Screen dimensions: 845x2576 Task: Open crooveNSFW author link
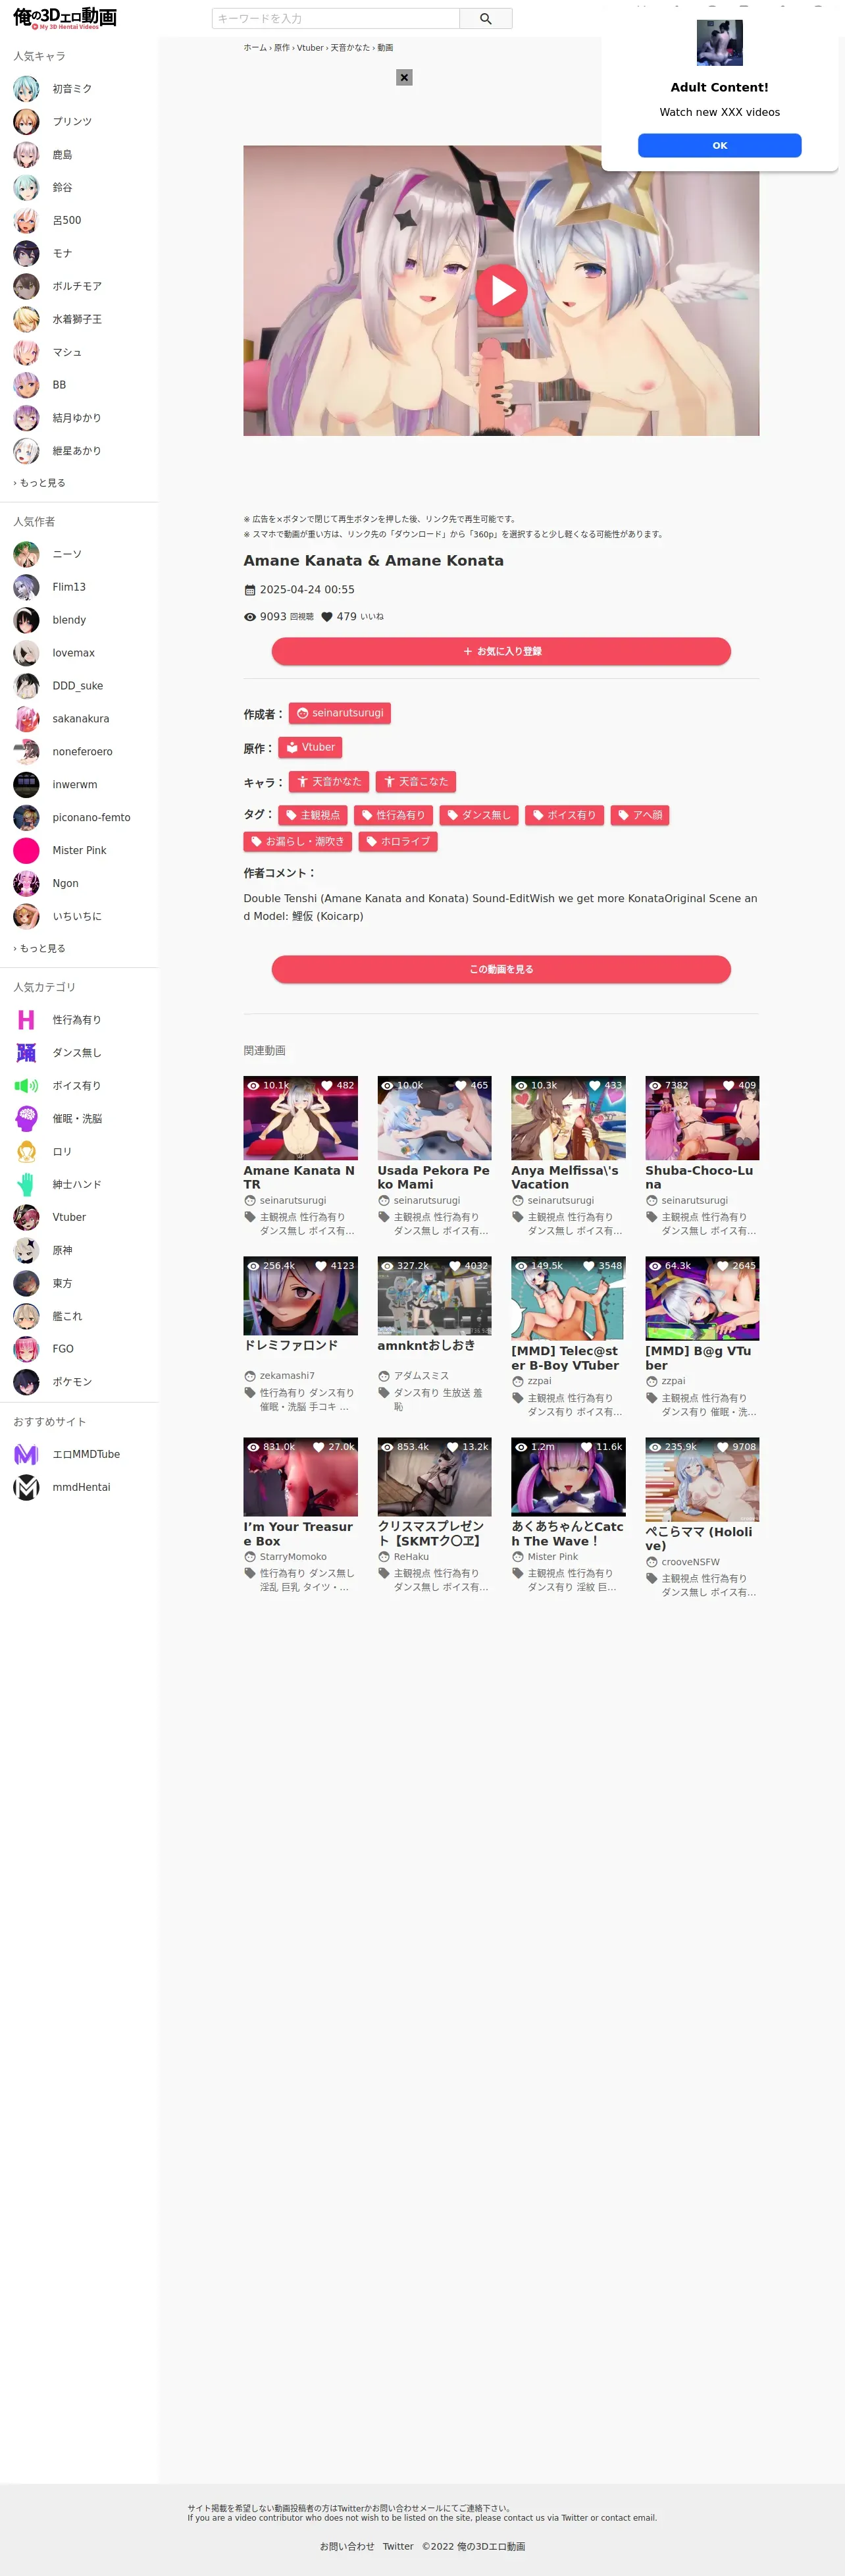pos(690,1562)
